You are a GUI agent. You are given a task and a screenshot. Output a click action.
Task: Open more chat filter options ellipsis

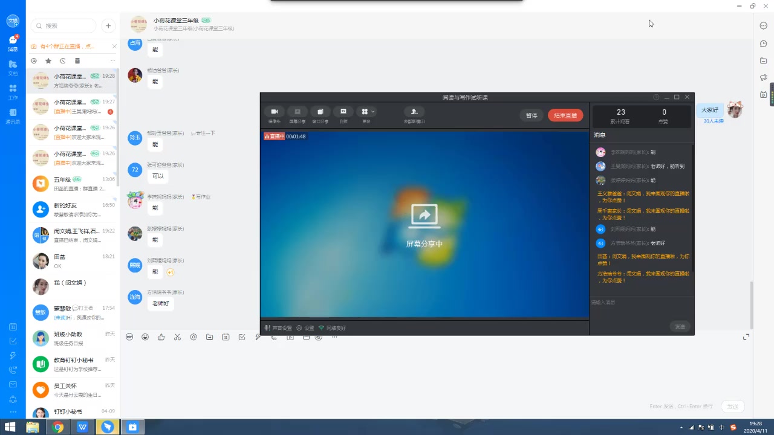(112, 61)
